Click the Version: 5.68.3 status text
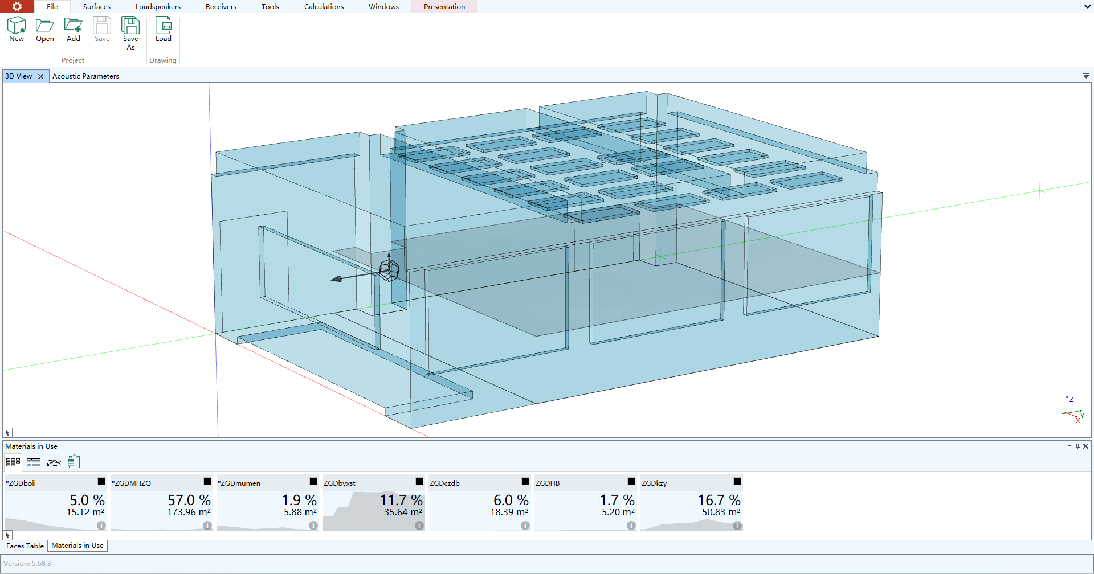This screenshot has height=574, width=1094. point(27,564)
